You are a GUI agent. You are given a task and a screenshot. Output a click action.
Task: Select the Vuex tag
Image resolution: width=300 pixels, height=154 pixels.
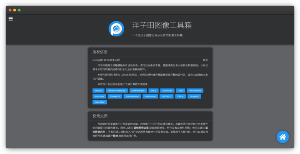[180, 91]
